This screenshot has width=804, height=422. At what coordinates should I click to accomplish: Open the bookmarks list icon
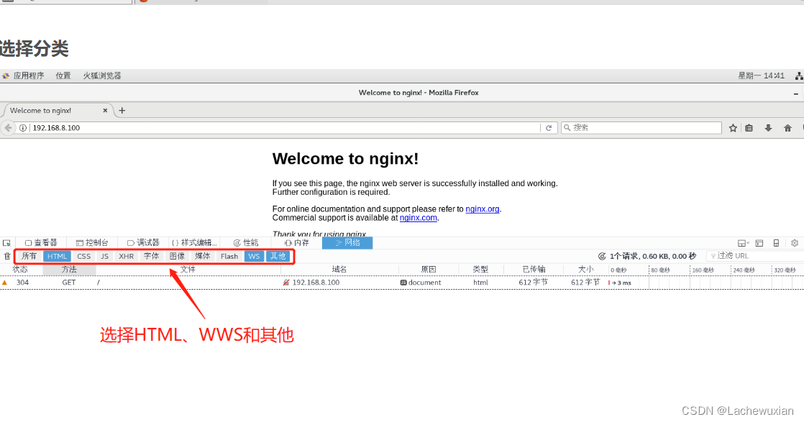[x=749, y=128]
